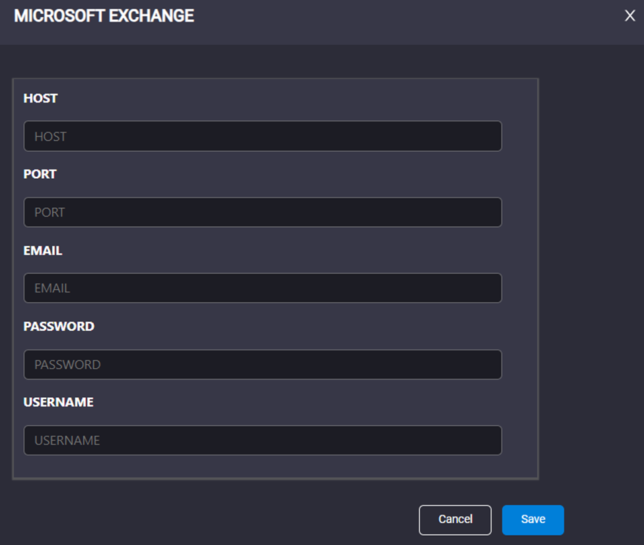Image resolution: width=644 pixels, height=545 pixels.
Task: Click the PORT field label
Action: (x=40, y=174)
